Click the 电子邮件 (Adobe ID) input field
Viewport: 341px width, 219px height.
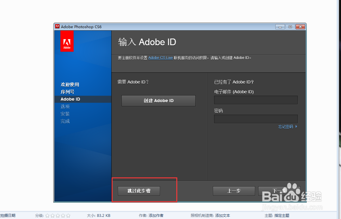(x=255, y=100)
